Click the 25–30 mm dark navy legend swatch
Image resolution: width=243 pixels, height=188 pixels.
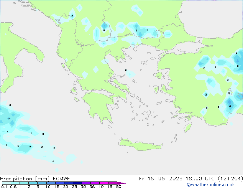pyautogui.click(x=77, y=183)
